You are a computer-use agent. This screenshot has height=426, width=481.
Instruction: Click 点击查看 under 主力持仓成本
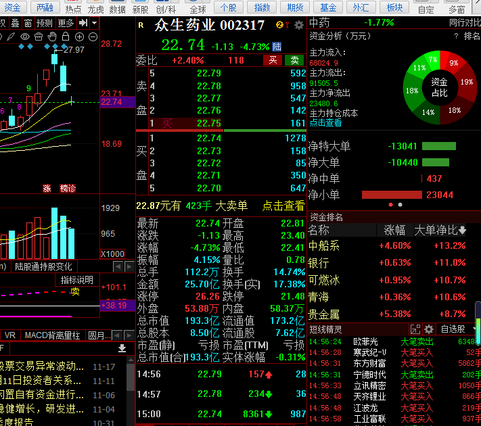325,122
